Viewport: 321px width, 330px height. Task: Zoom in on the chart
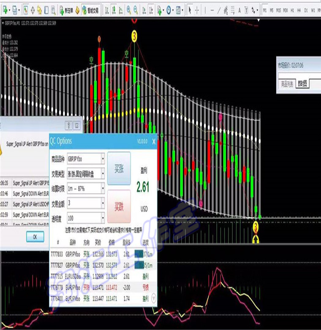(129, 10)
